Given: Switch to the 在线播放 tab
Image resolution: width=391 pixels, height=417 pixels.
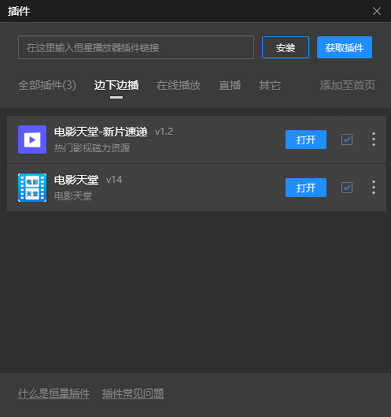Looking at the screenshot, I should click(x=179, y=85).
